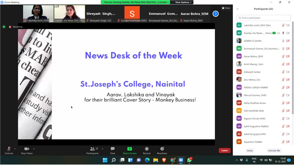Open the Chat icon
294x165 pixels.
[x=113, y=149]
